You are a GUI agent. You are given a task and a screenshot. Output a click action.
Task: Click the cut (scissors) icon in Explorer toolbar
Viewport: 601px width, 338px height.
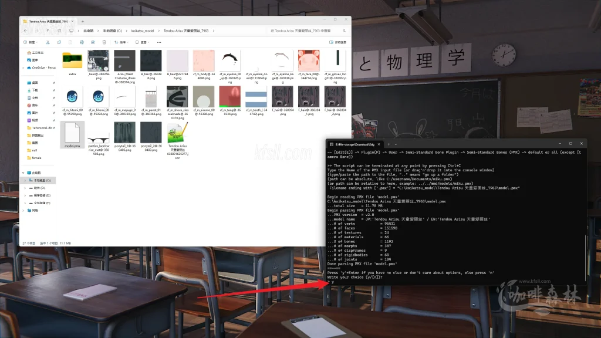[x=49, y=42]
